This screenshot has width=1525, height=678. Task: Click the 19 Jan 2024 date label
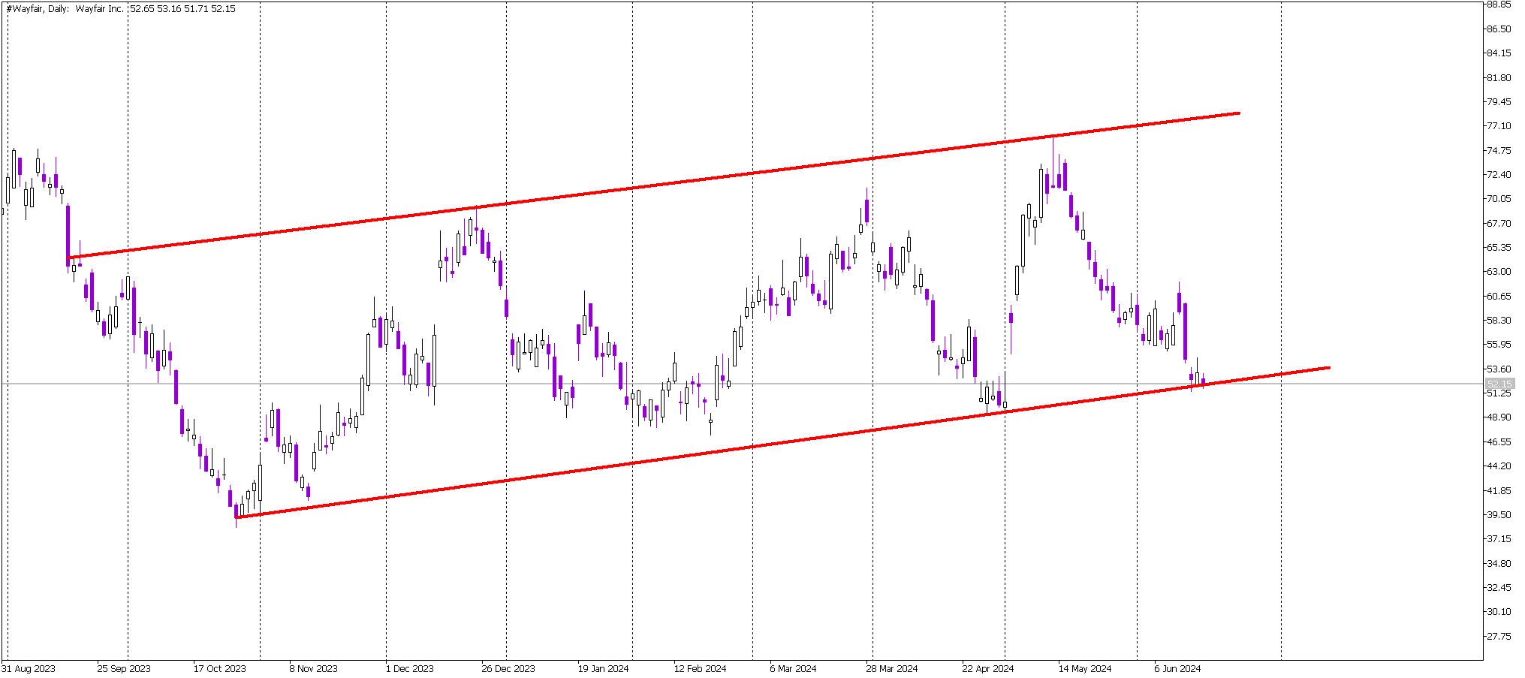[603, 668]
